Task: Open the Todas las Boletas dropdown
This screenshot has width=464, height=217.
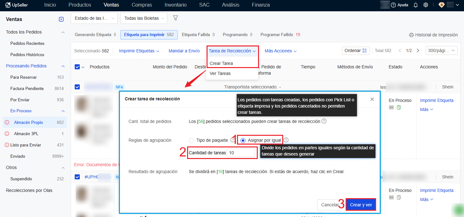Action: (x=143, y=18)
